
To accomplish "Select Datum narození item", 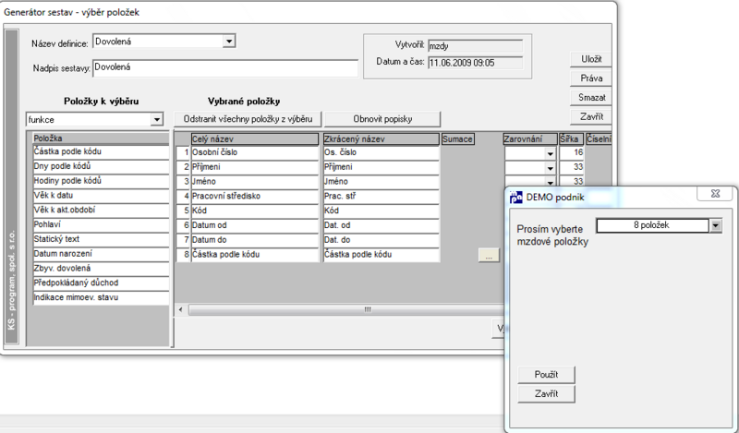I will click(x=101, y=254).
